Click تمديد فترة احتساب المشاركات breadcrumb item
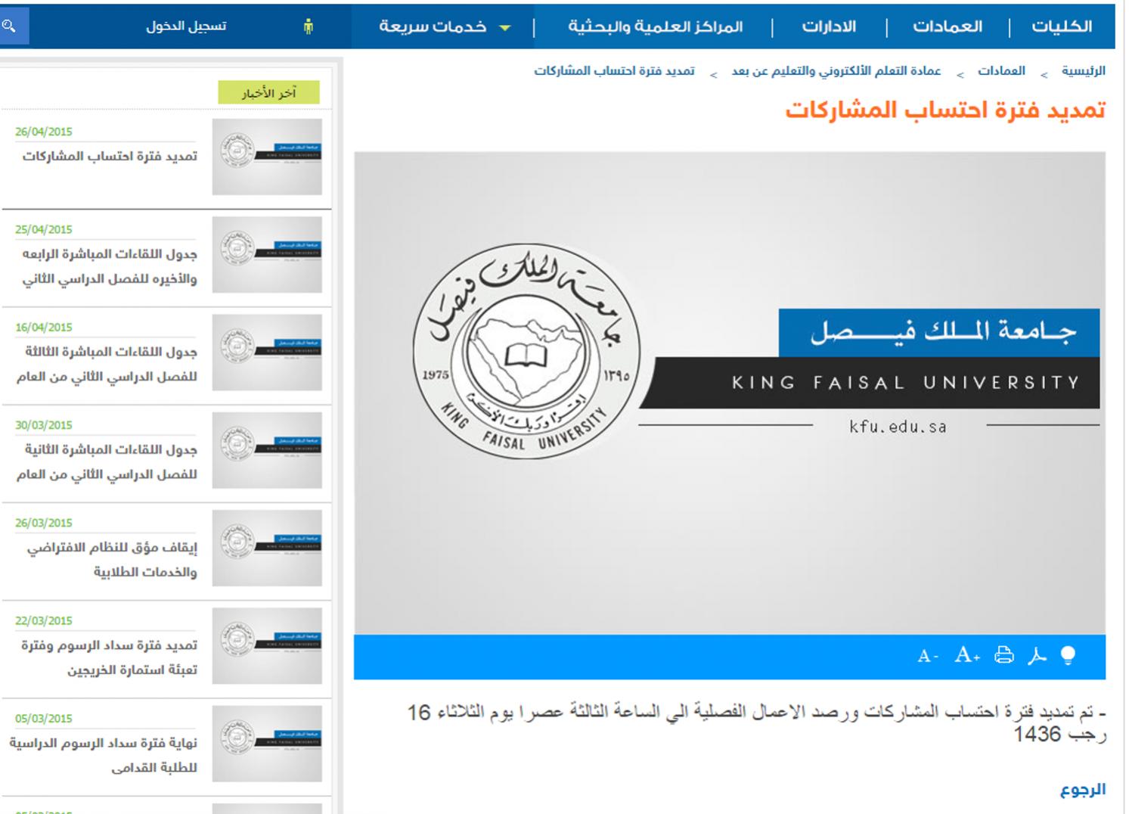 pos(614,71)
